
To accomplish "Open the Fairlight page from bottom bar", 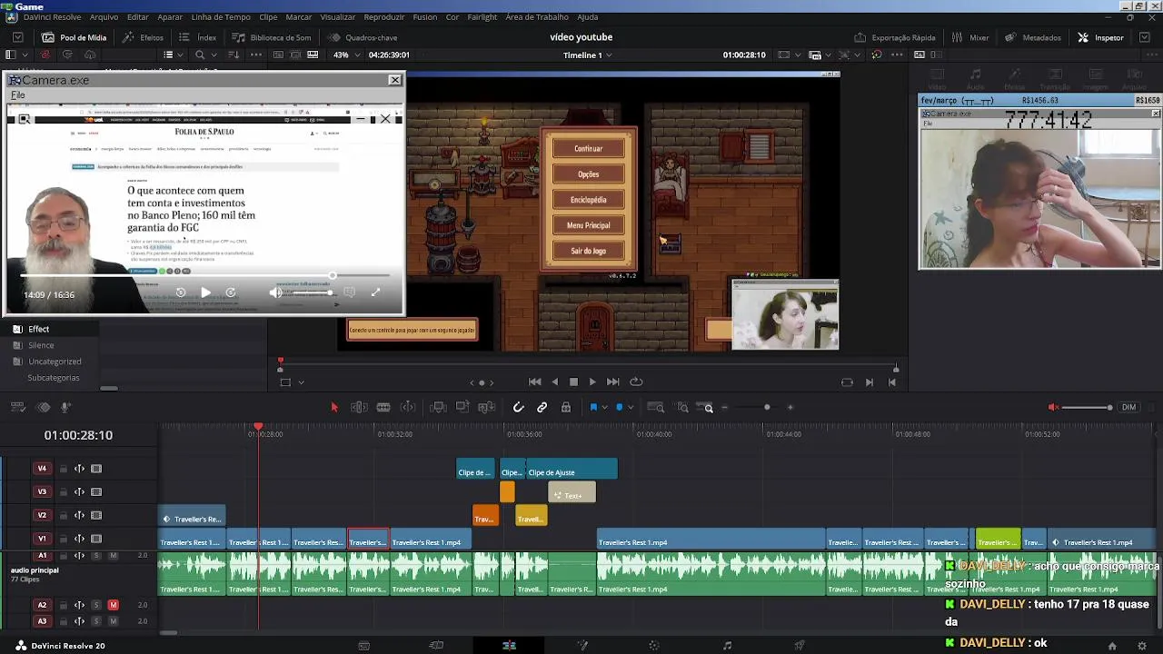I will (727, 646).
